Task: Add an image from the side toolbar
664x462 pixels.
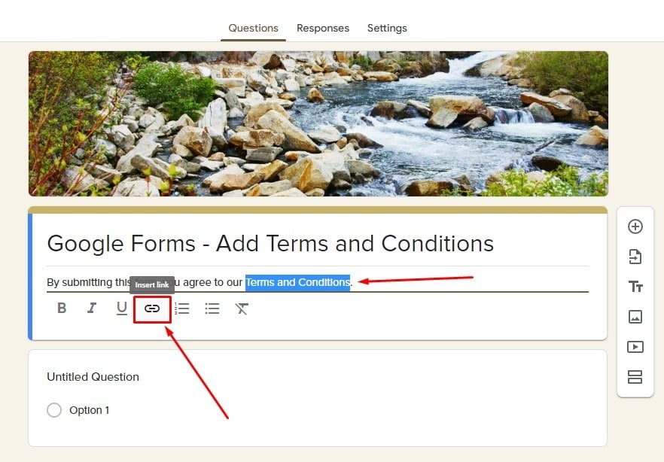Action: [x=635, y=317]
